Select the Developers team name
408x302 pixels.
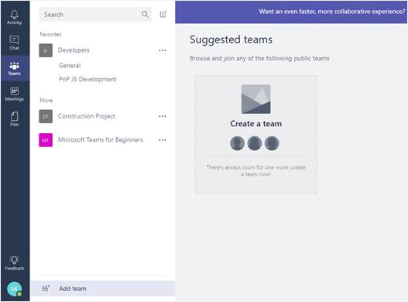(74, 50)
